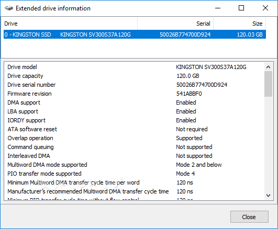Click serial 50026B774700D924 in drive list
This screenshot has height=229, width=278.
[185, 35]
